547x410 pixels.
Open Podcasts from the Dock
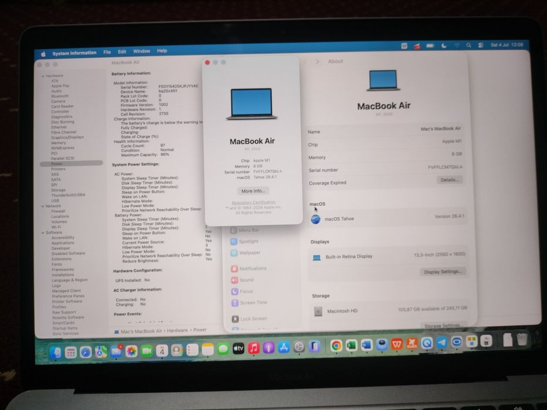[269, 347]
